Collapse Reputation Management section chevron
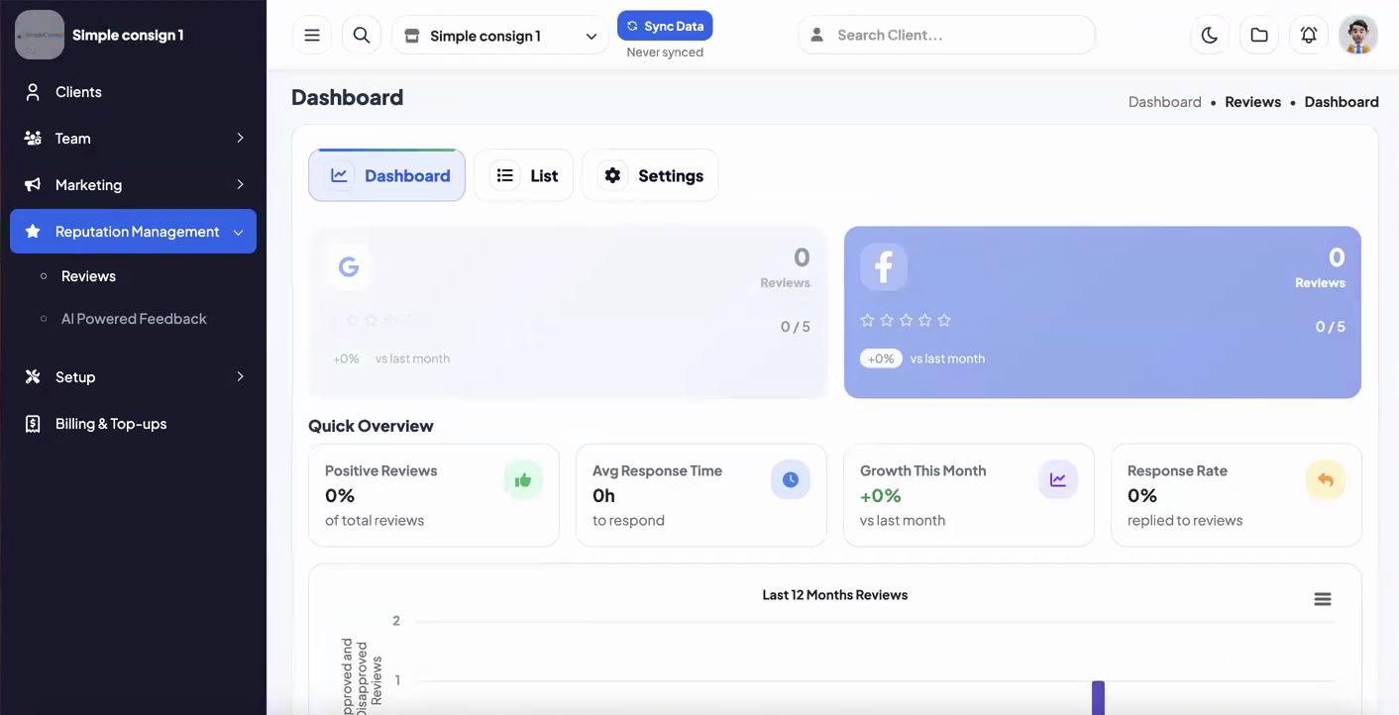The height and width of the screenshot is (715, 1399). pos(238,232)
